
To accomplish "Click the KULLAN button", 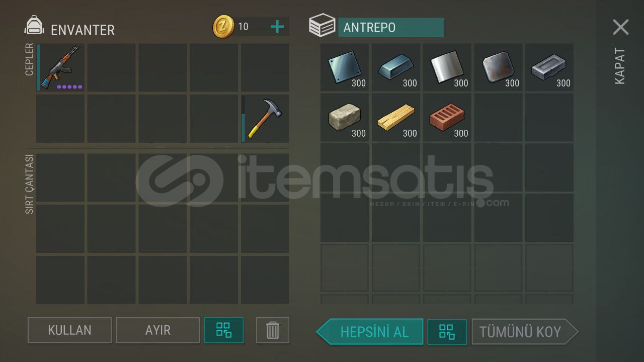I will [x=69, y=330].
